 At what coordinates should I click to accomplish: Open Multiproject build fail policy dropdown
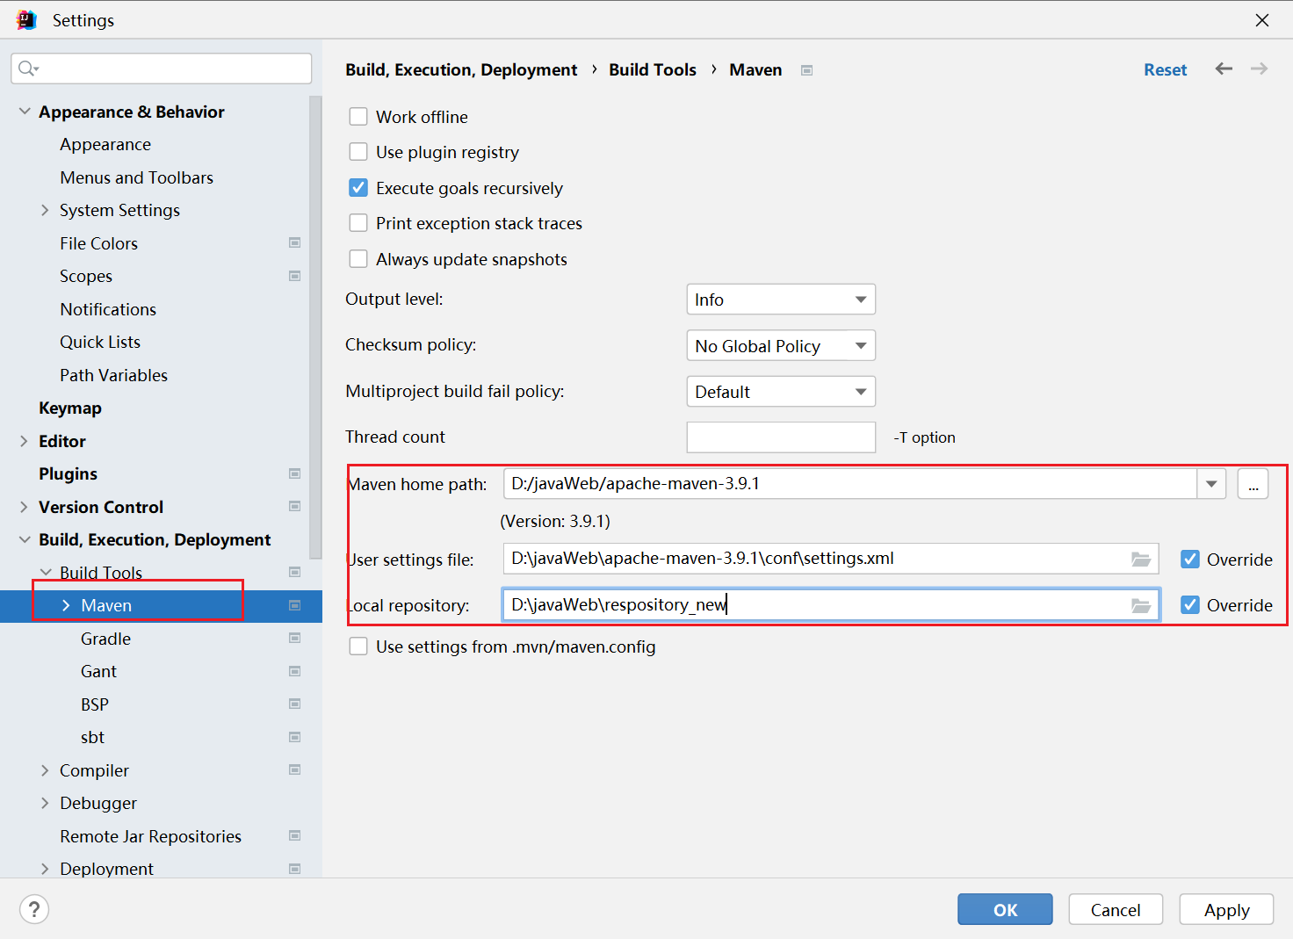point(781,391)
